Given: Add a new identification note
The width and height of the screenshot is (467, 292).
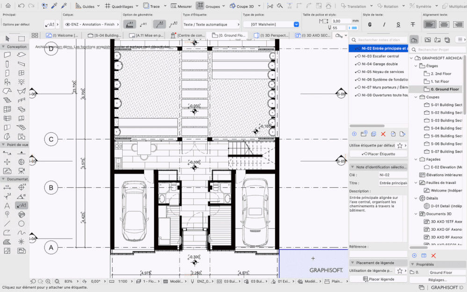Looking at the screenshot, I should 354,134.
